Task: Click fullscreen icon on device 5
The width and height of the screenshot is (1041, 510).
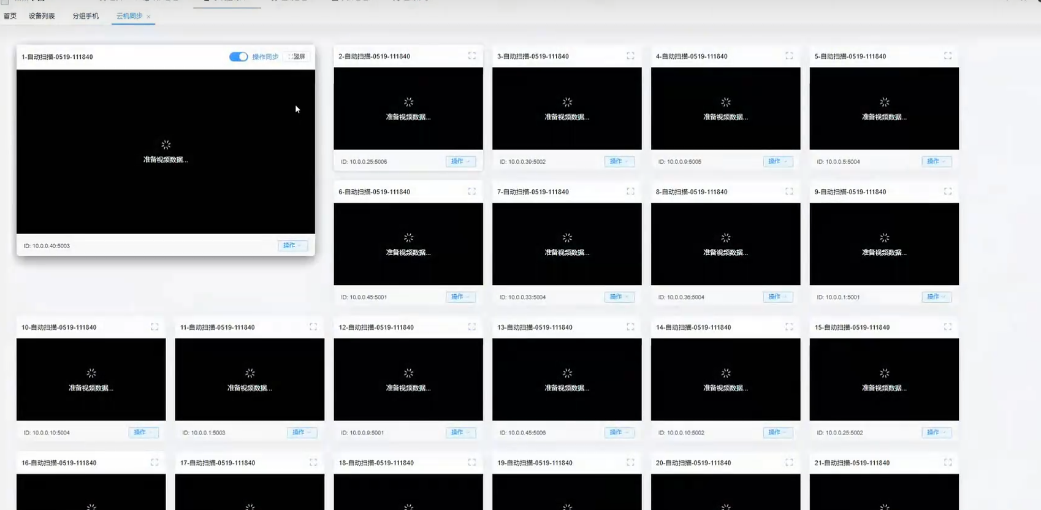Action: click(x=948, y=56)
